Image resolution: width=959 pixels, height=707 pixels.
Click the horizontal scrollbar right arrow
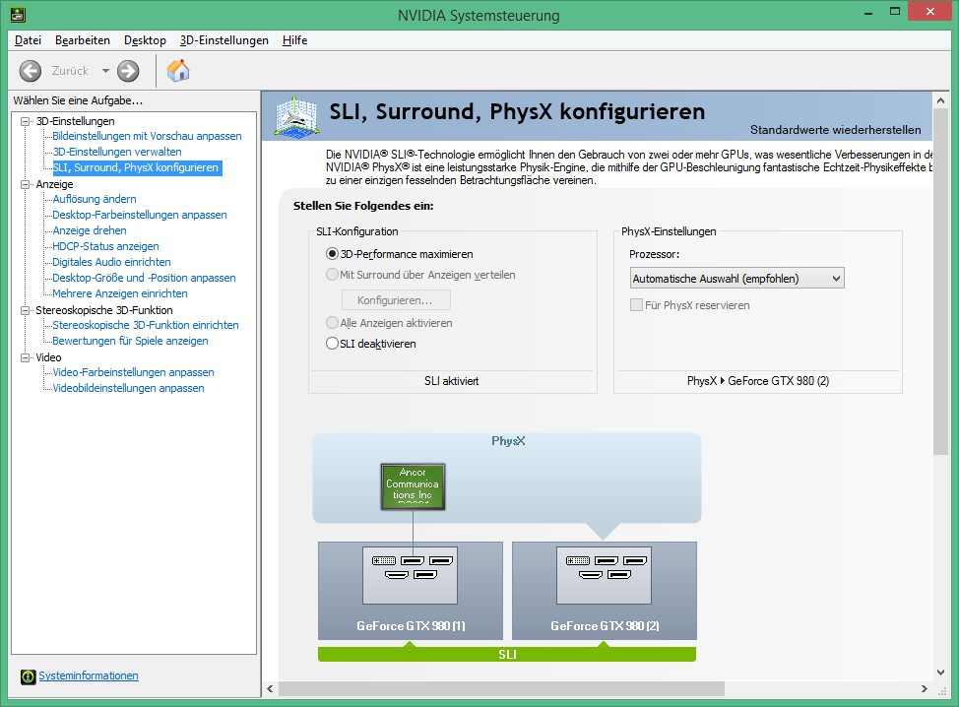925,688
